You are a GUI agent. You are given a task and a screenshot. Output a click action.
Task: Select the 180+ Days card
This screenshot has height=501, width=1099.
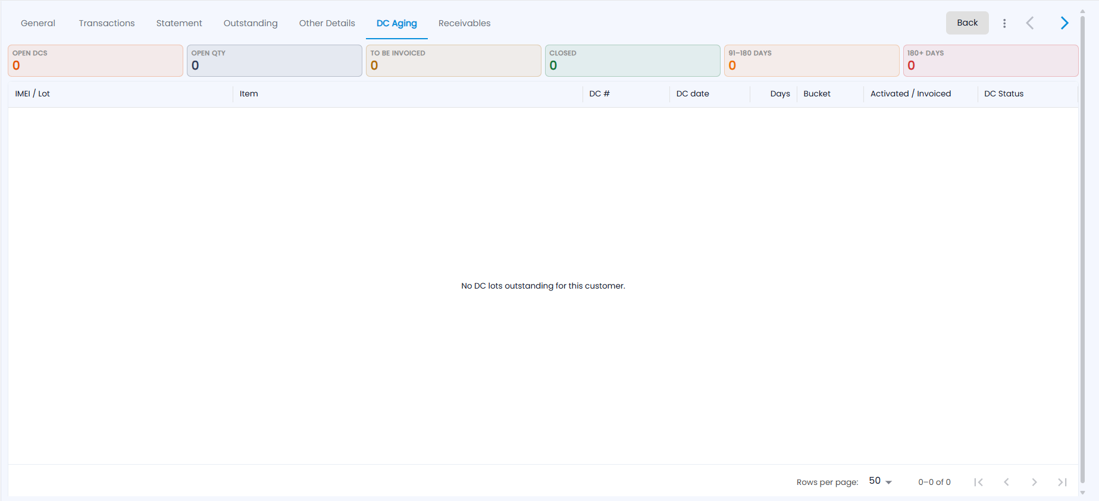click(x=991, y=61)
